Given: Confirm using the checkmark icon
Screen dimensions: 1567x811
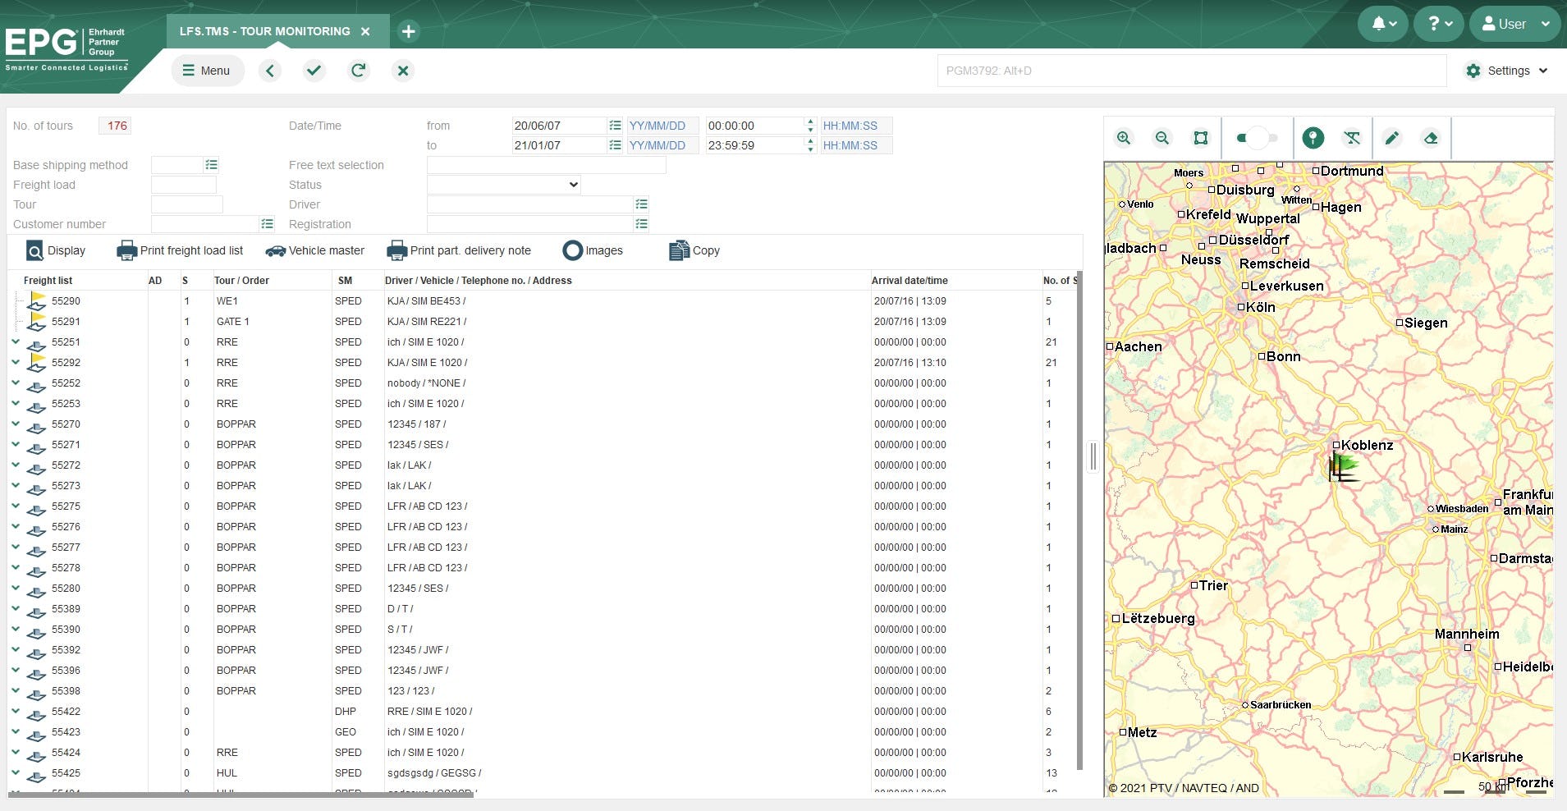Looking at the screenshot, I should point(314,71).
